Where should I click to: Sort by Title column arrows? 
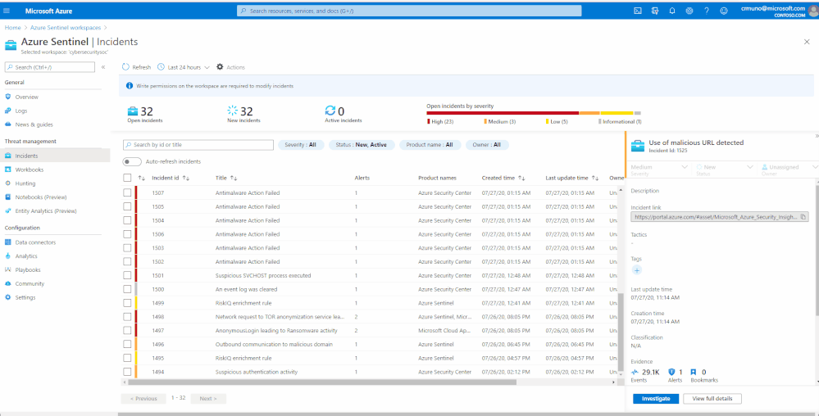pos(234,178)
